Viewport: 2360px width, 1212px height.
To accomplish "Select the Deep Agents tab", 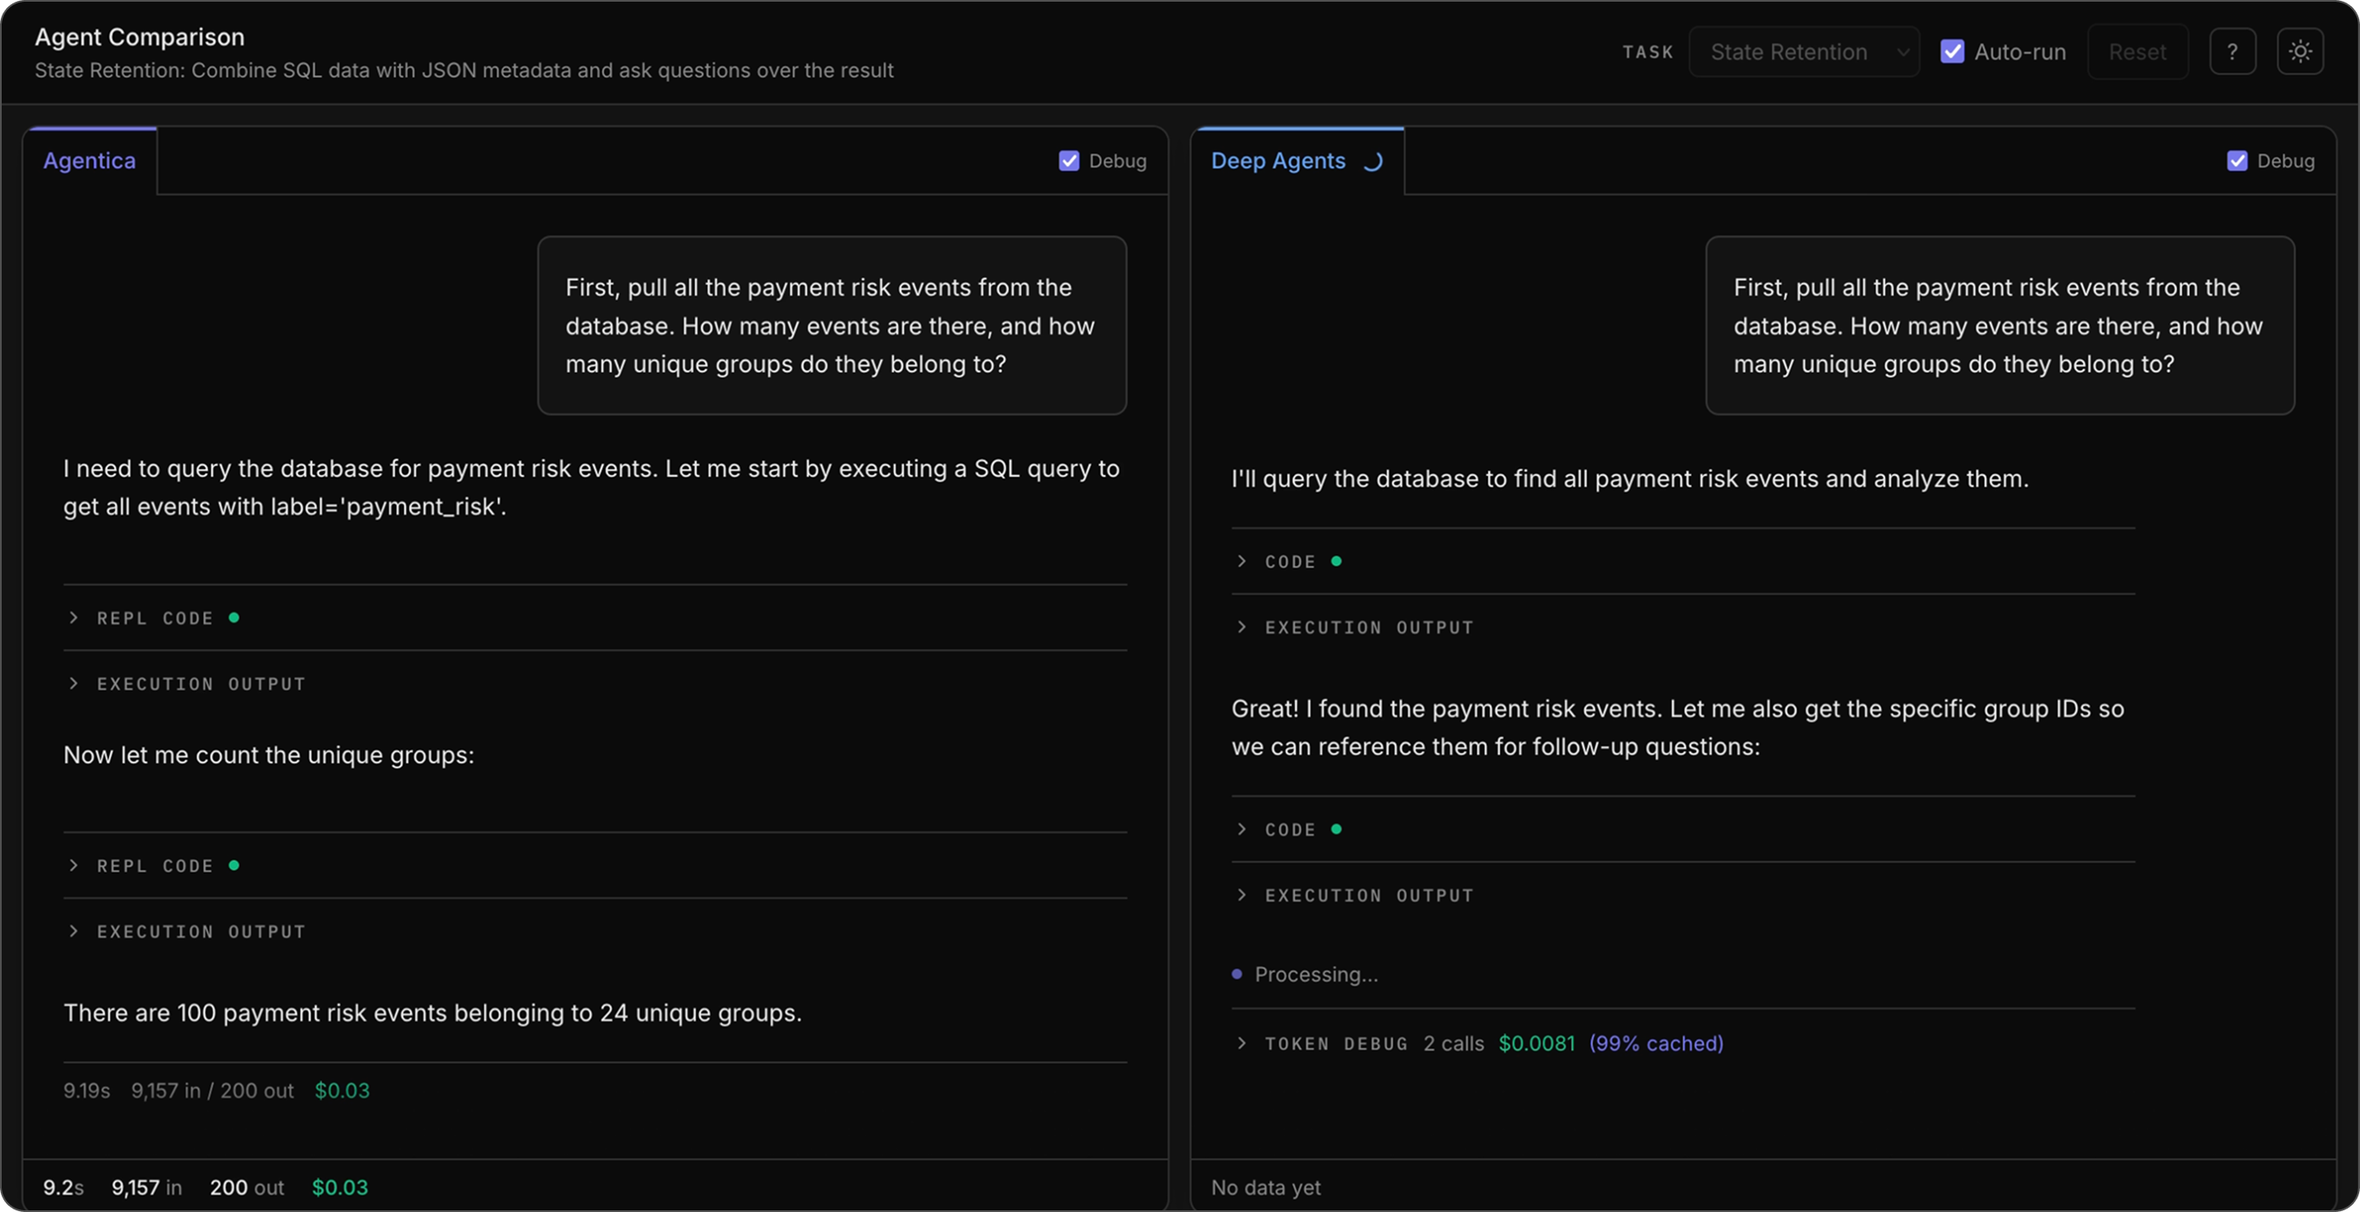I will tap(1278, 161).
